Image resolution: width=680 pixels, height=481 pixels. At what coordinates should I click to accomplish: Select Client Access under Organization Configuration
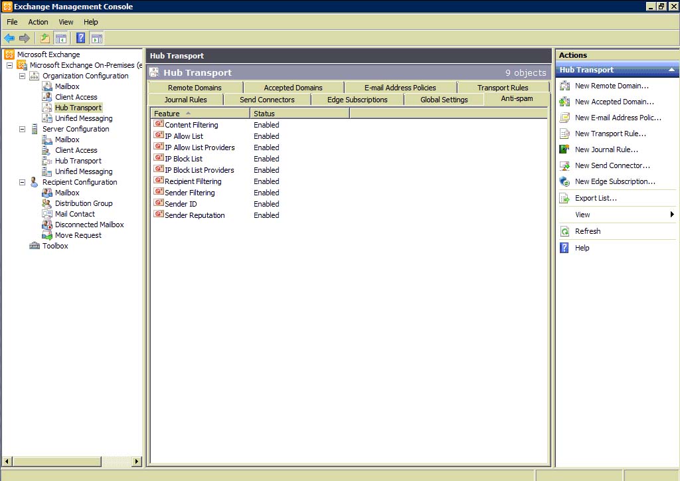[76, 97]
